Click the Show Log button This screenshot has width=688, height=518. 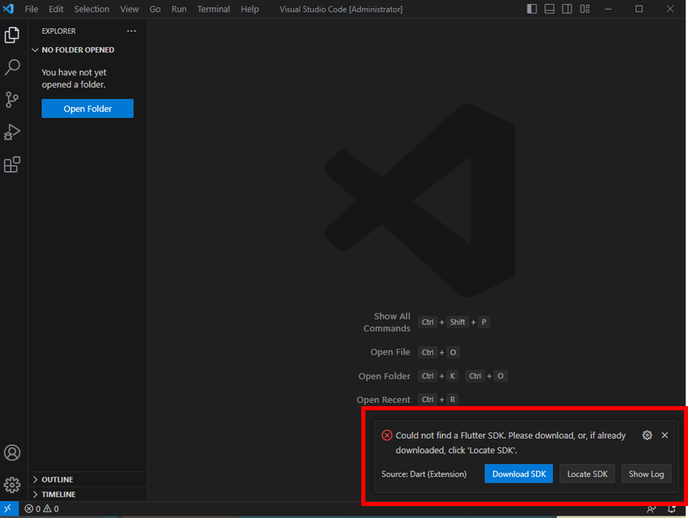tap(647, 474)
